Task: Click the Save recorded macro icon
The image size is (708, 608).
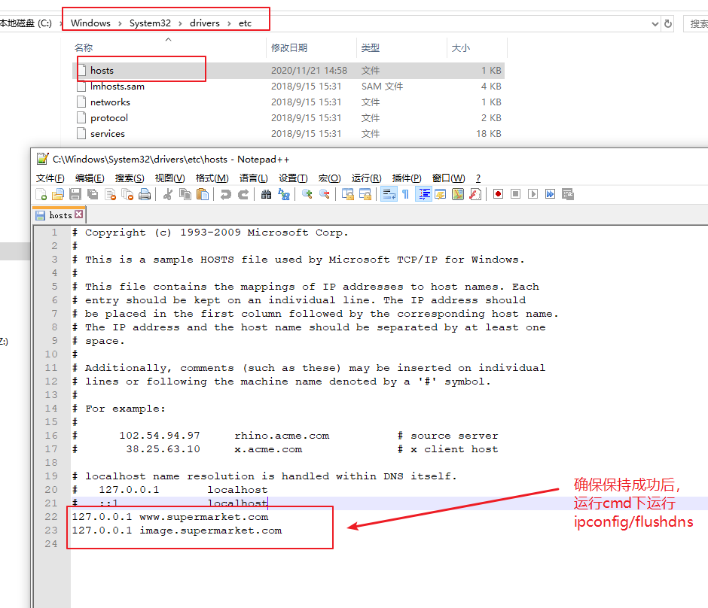Action: coord(568,194)
